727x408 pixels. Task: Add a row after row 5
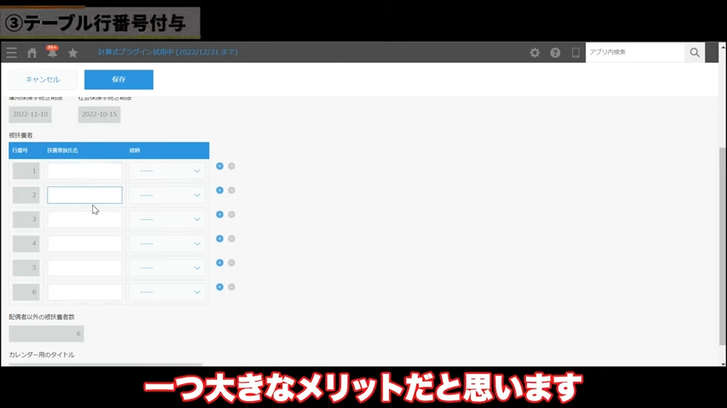[220, 263]
